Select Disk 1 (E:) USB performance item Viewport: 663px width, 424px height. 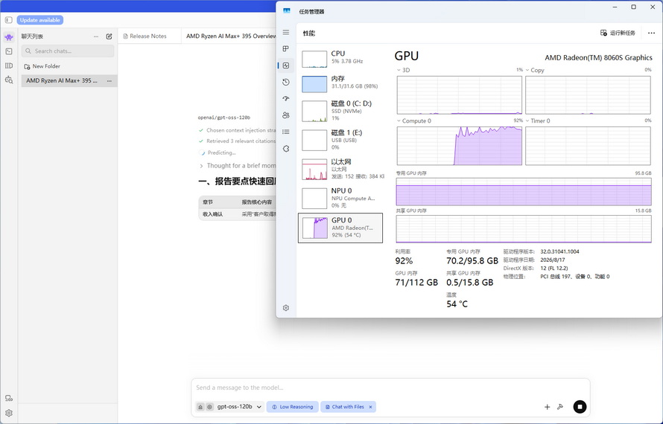[340, 140]
